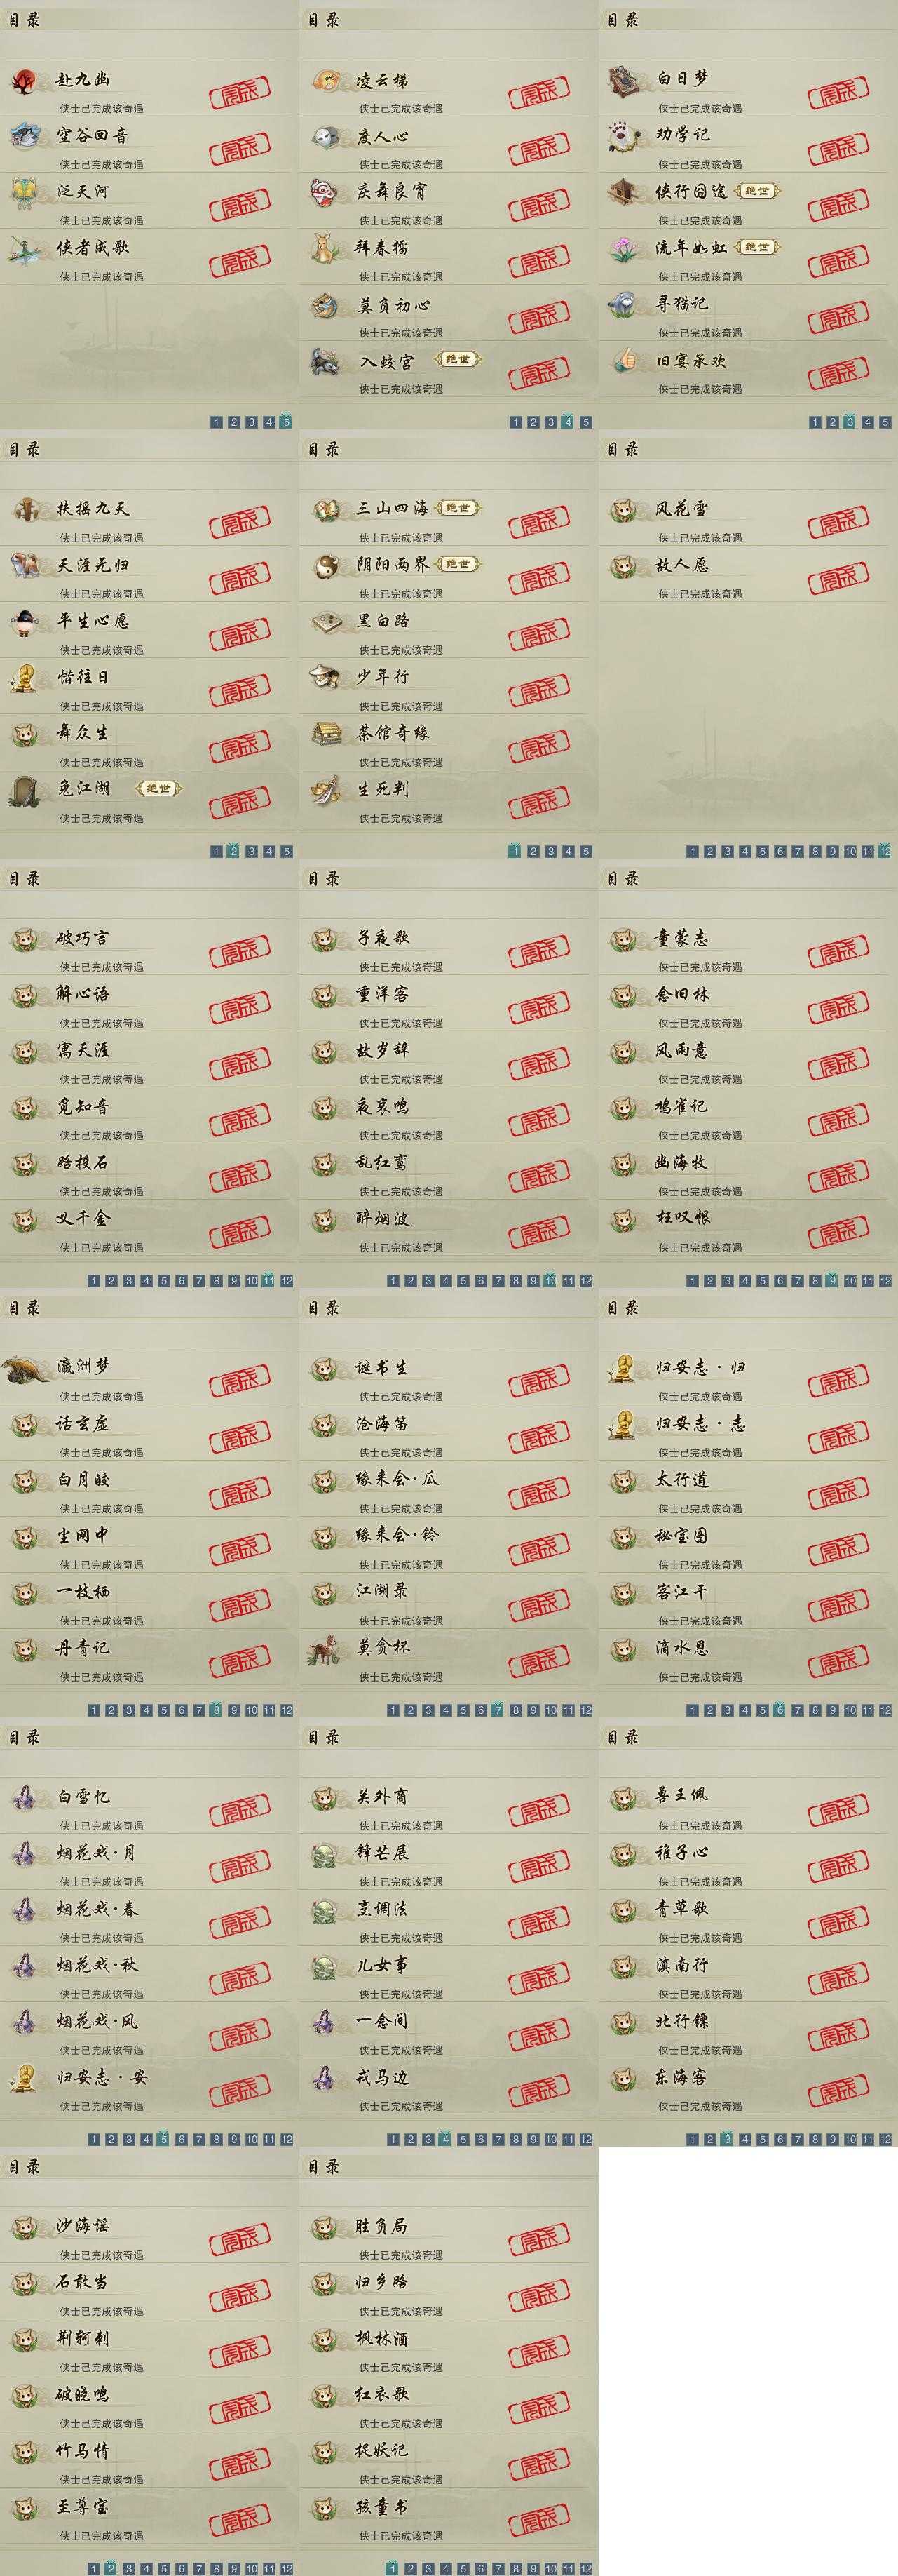Viewport: 898px width, 2576px height.
Task: Click the golden statue icon beside 惜往日
Action: pyautogui.click(x=24, y=678)
